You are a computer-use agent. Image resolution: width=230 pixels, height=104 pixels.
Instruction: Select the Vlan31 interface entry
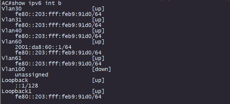click(12, 20)
